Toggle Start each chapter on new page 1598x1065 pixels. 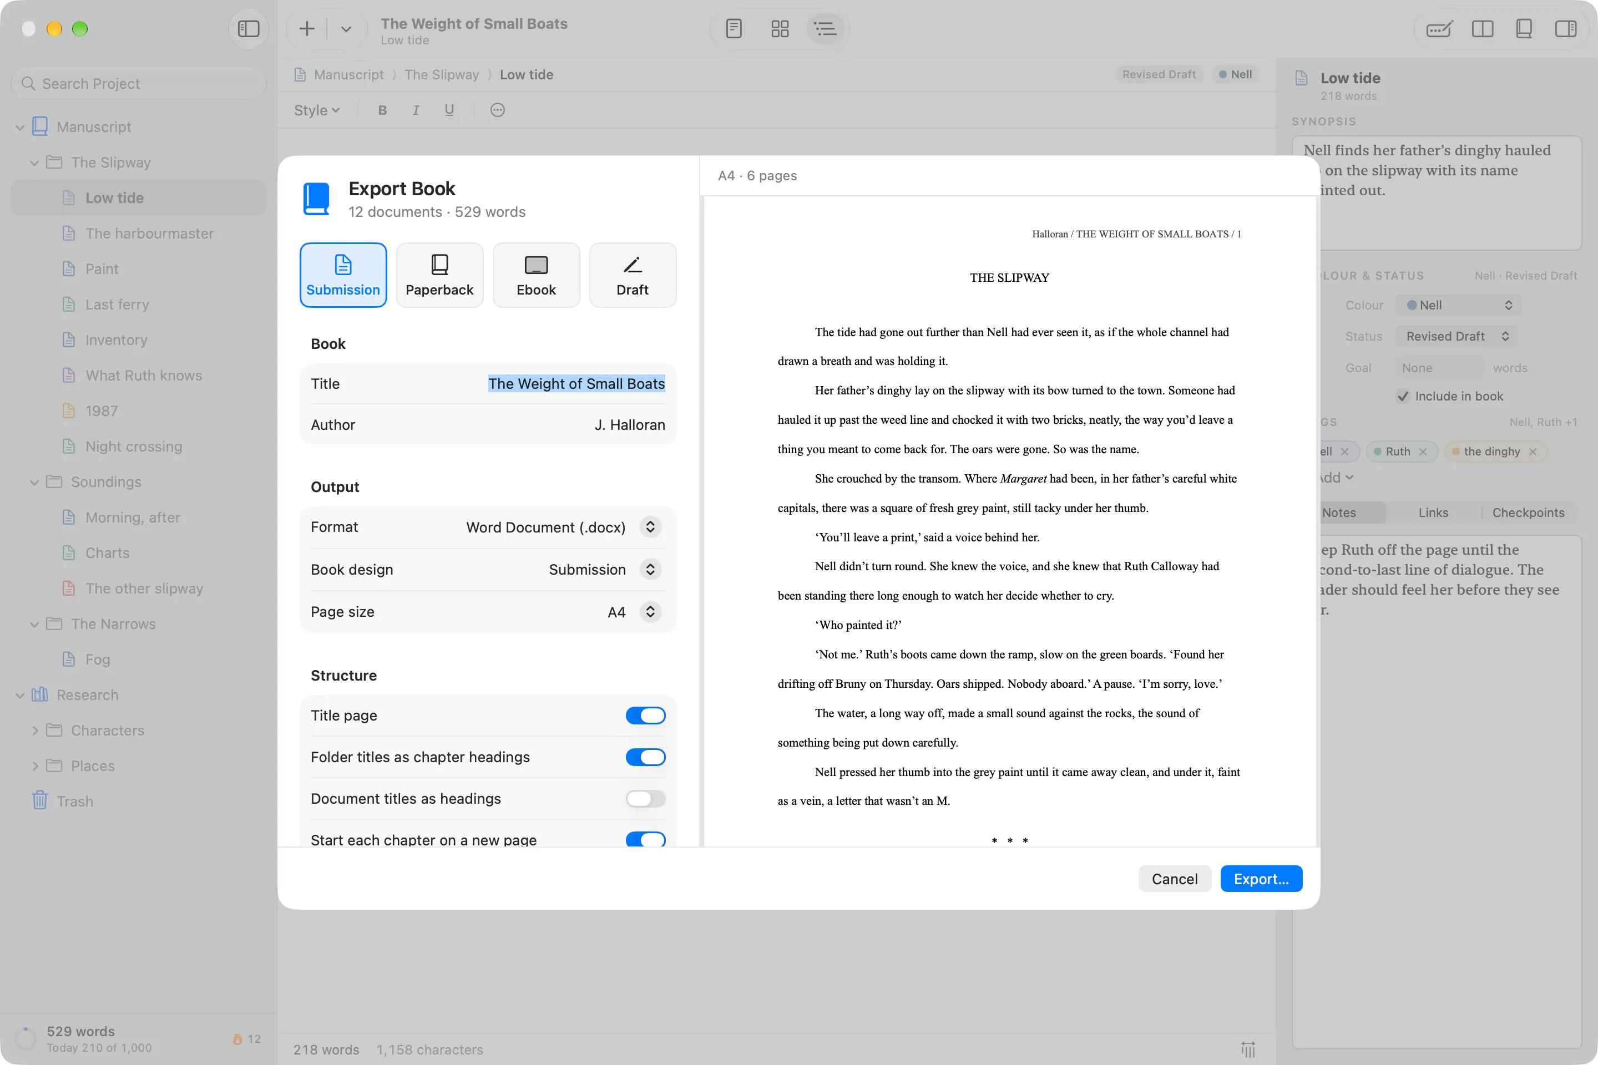point(645,839)
